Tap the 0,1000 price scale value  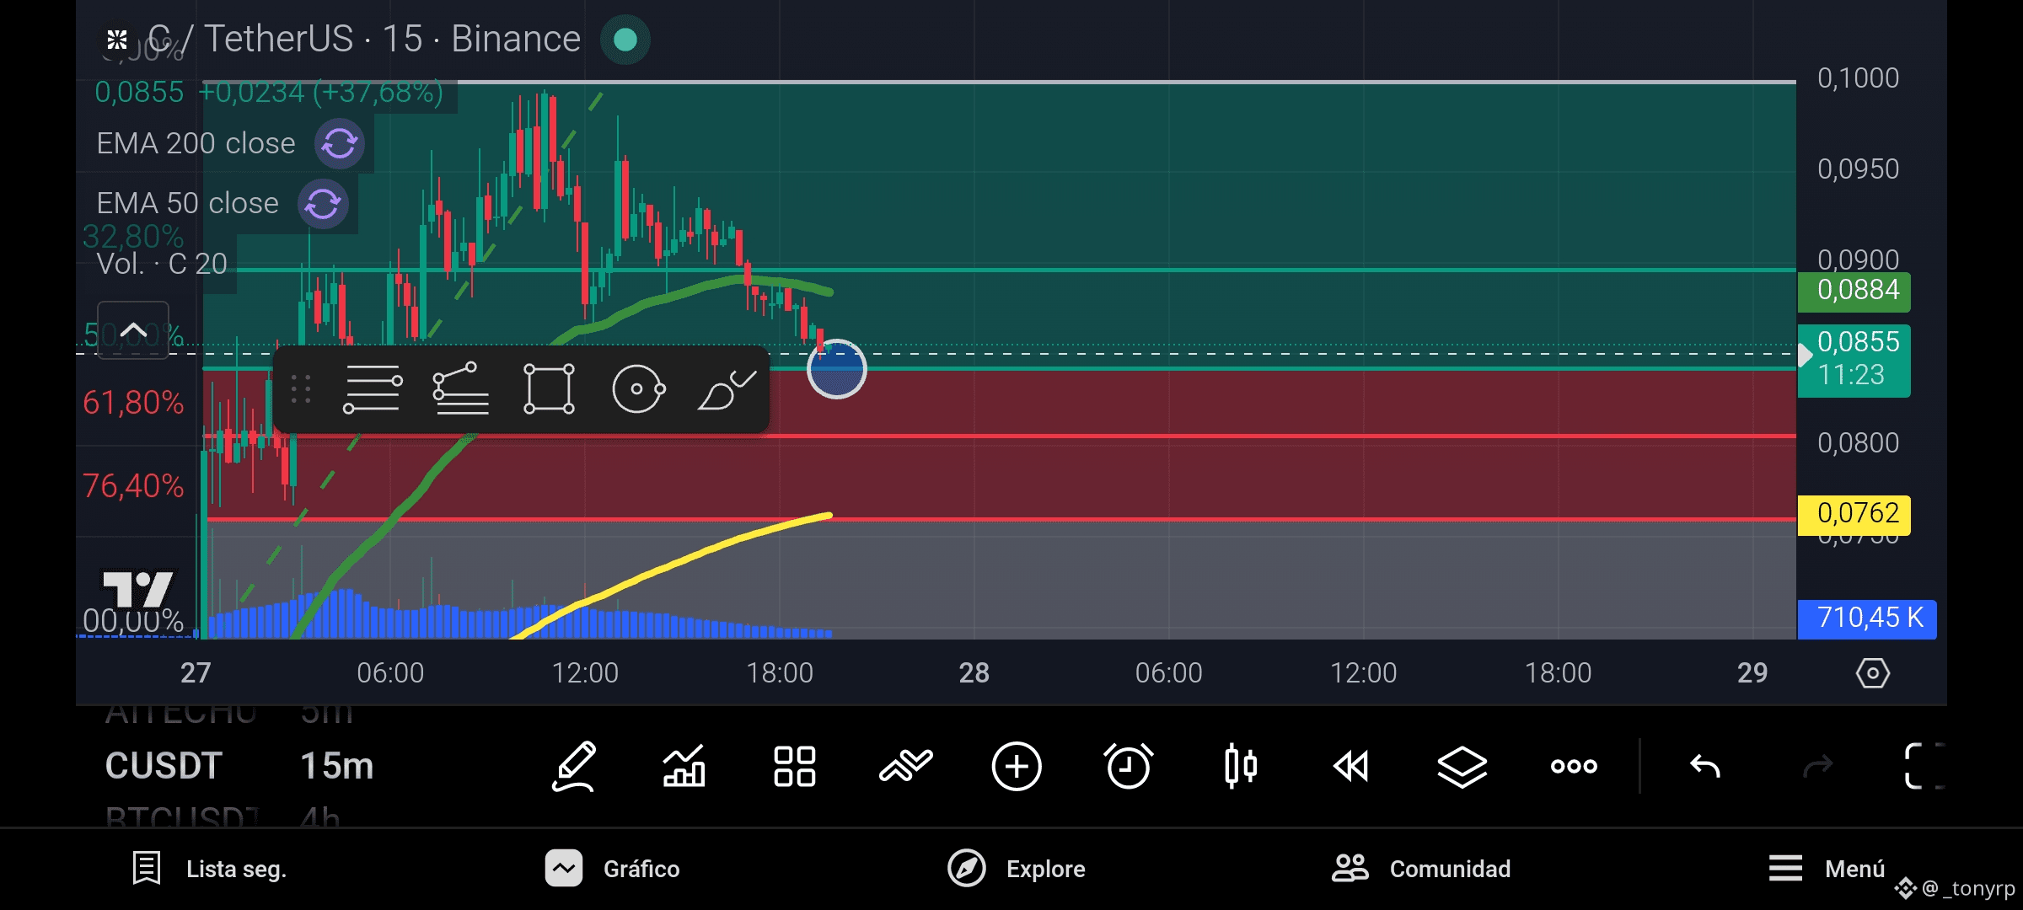pyautogui.click(x=1859, y=78)
